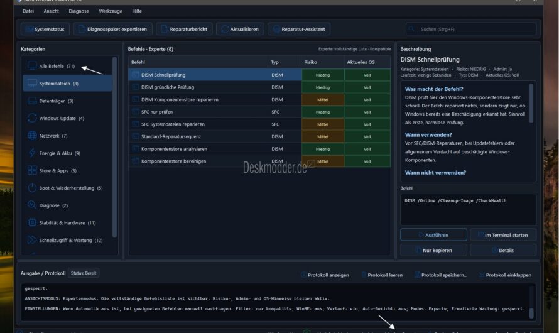559x333 pixels.
Task: Click the Nur kopieren button
Action: (433, 250)
